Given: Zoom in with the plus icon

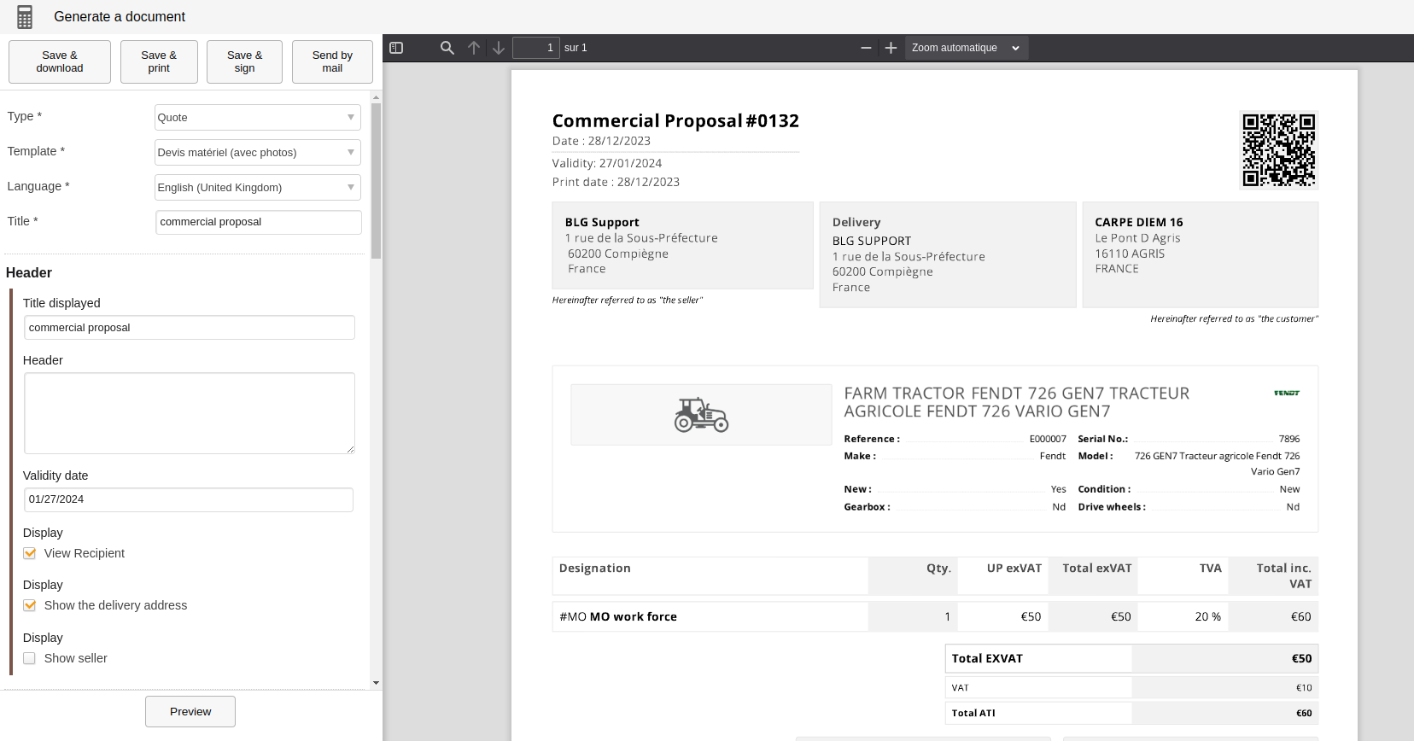Looking at the screenshot, I should (x=891, y=48).
